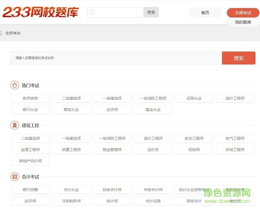Click the magnifier icon in top search box
260x209 pixels.
[x=92, y=12]
